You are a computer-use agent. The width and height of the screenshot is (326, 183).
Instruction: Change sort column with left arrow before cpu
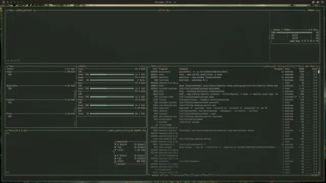303,66
